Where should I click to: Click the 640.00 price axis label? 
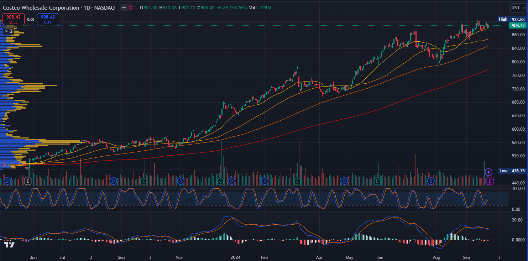pos(518,116)
